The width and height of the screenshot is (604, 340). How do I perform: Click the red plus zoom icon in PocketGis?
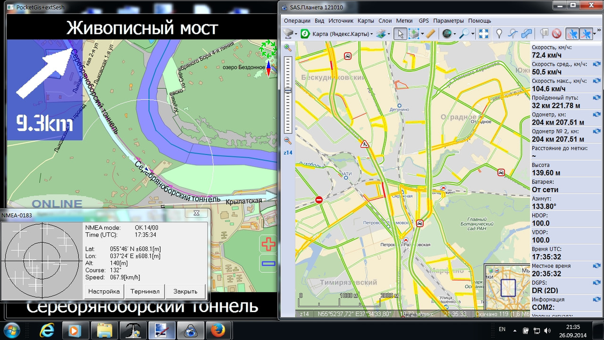(268, 244)
